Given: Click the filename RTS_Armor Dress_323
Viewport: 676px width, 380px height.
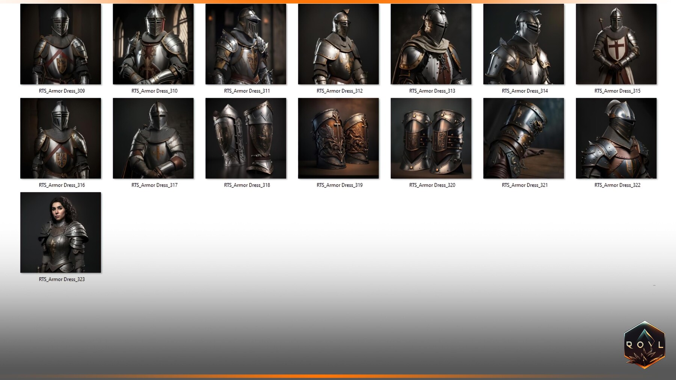Looking at the screenshot, I should pyautogui.click(x=62, y=279).
